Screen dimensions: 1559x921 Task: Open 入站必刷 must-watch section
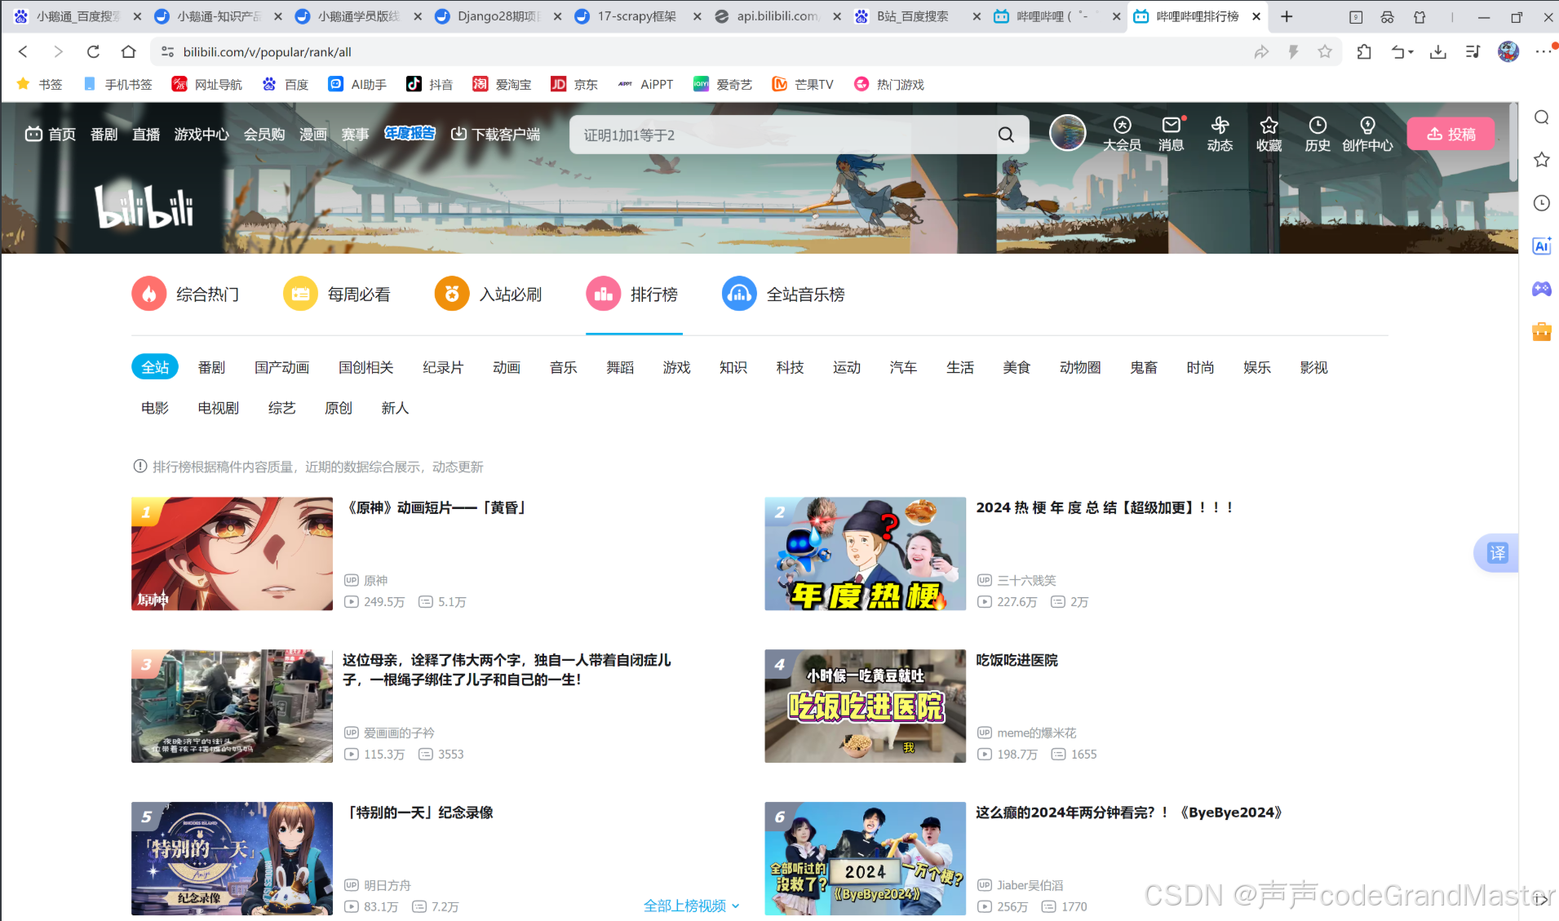click(489, 294)
